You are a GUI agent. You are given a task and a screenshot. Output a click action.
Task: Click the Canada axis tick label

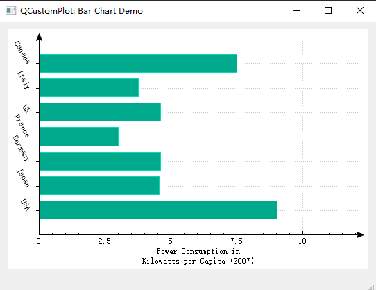point(22,52)
